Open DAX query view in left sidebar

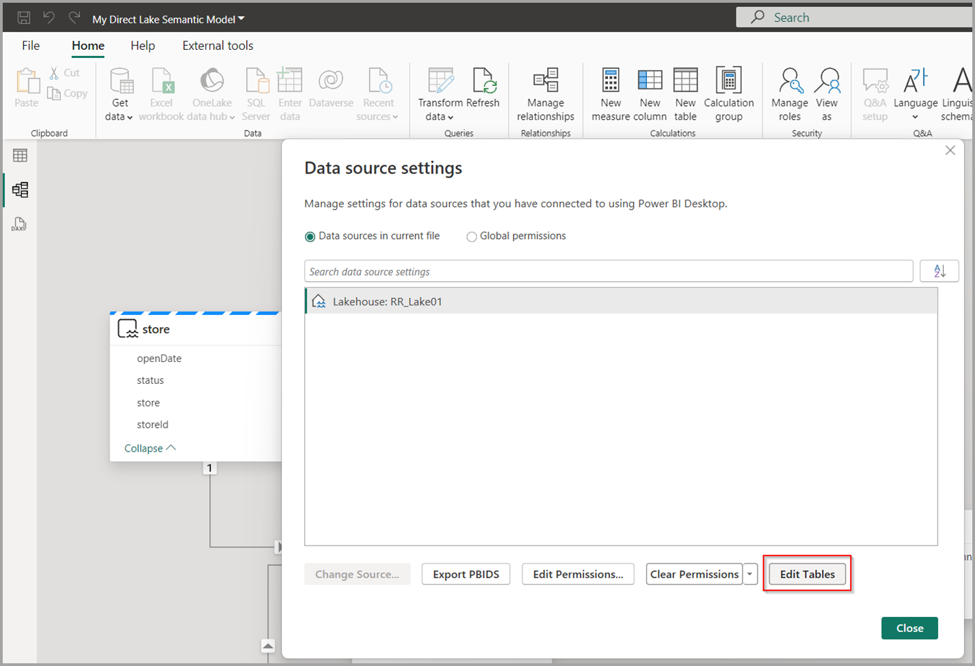click(x=19, y=225)
